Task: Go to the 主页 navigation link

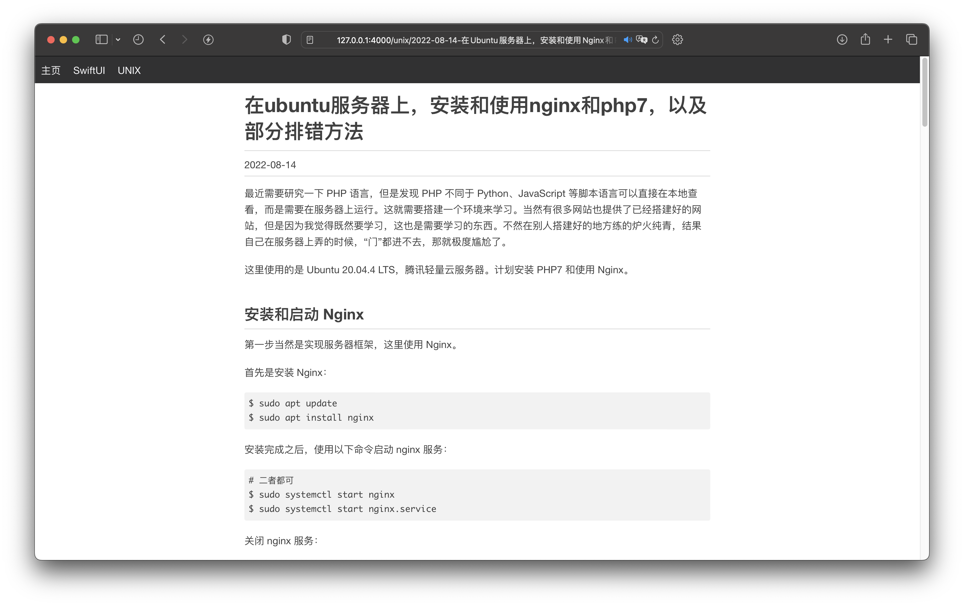Action: 51,70
